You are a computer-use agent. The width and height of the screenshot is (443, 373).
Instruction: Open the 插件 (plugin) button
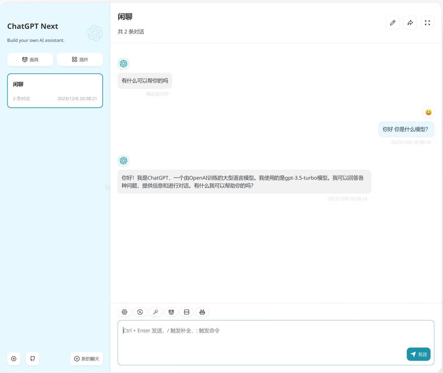pyautogui.click(x=80, y=59)
